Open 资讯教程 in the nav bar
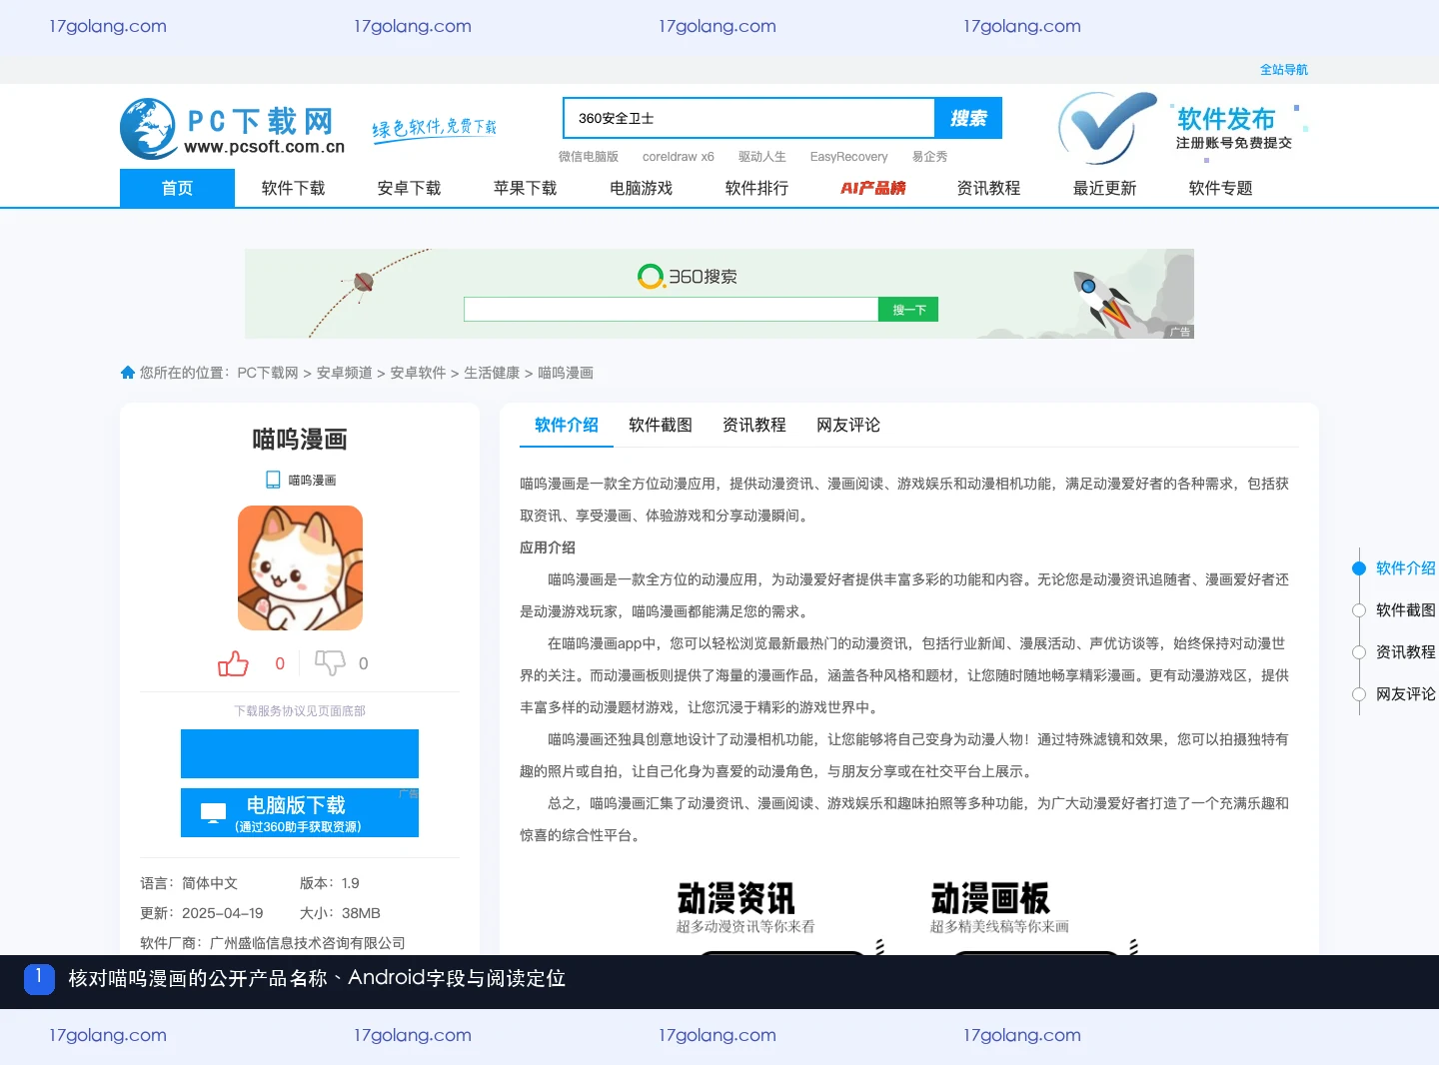Screen dimensions: 1439x1065 (989, 188)
